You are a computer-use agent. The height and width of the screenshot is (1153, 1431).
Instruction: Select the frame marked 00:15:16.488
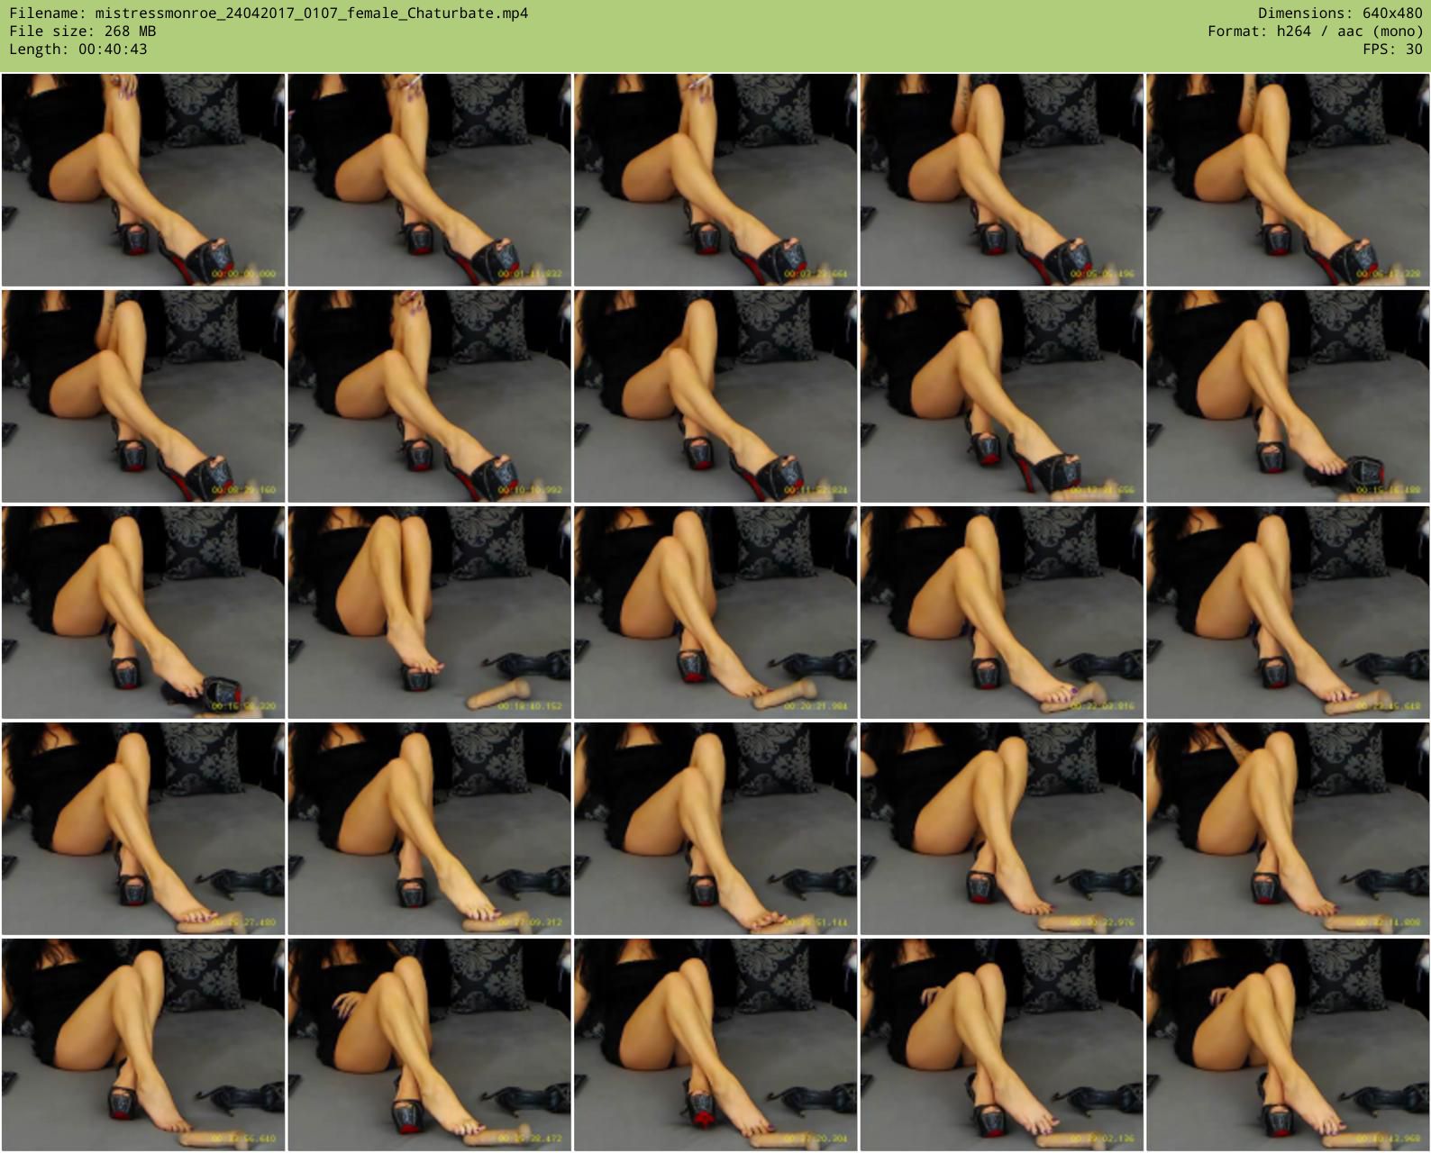click(x=1288, y=396)
